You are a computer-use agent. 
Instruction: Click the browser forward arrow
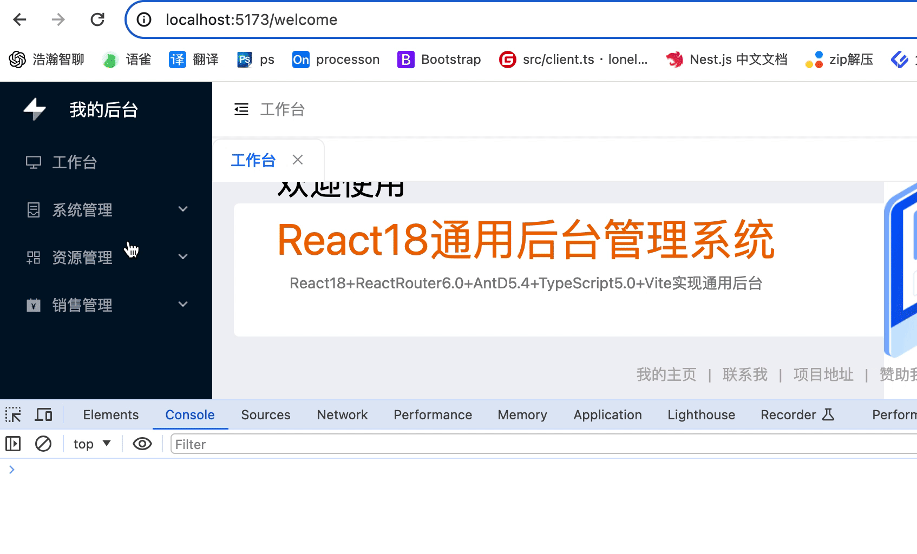[58, 20]
